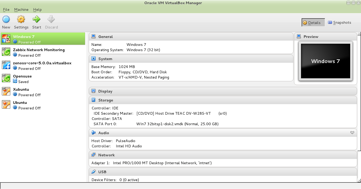This screenshot has height=189, width=361.
Task: Click the Xubuntu Powered Off state icon
Action: (15, 95)
